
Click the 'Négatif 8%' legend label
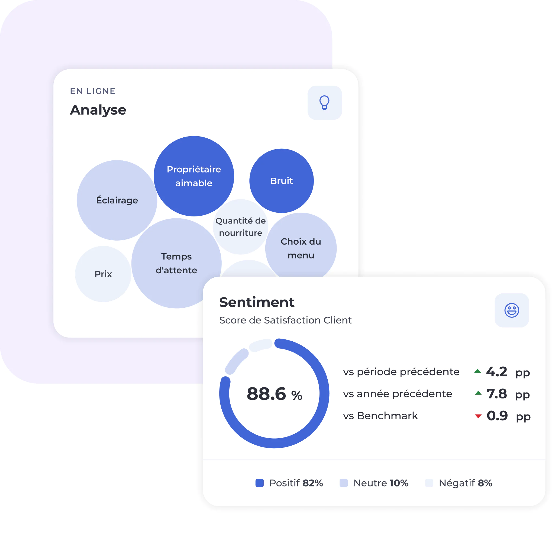tap(465, 483)
